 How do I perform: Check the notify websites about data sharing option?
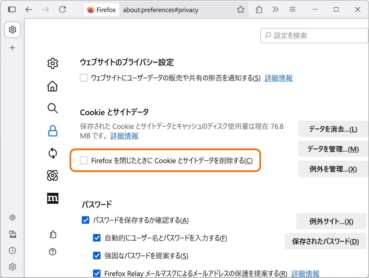84,78
